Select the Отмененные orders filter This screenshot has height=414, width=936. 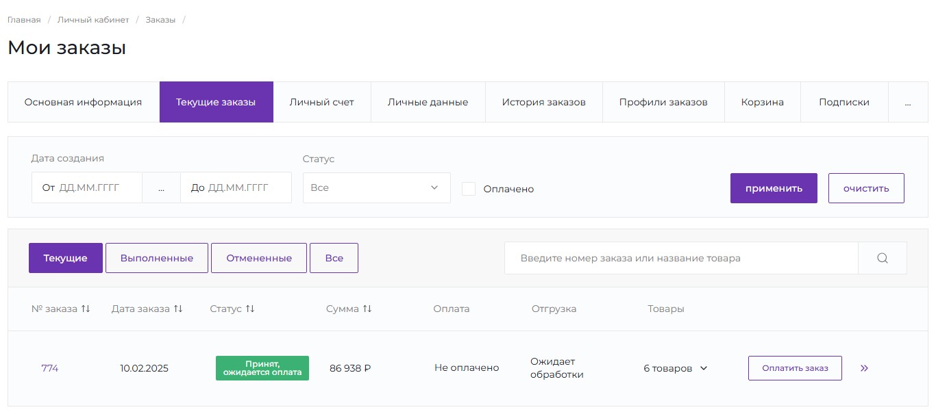[259, 258]
